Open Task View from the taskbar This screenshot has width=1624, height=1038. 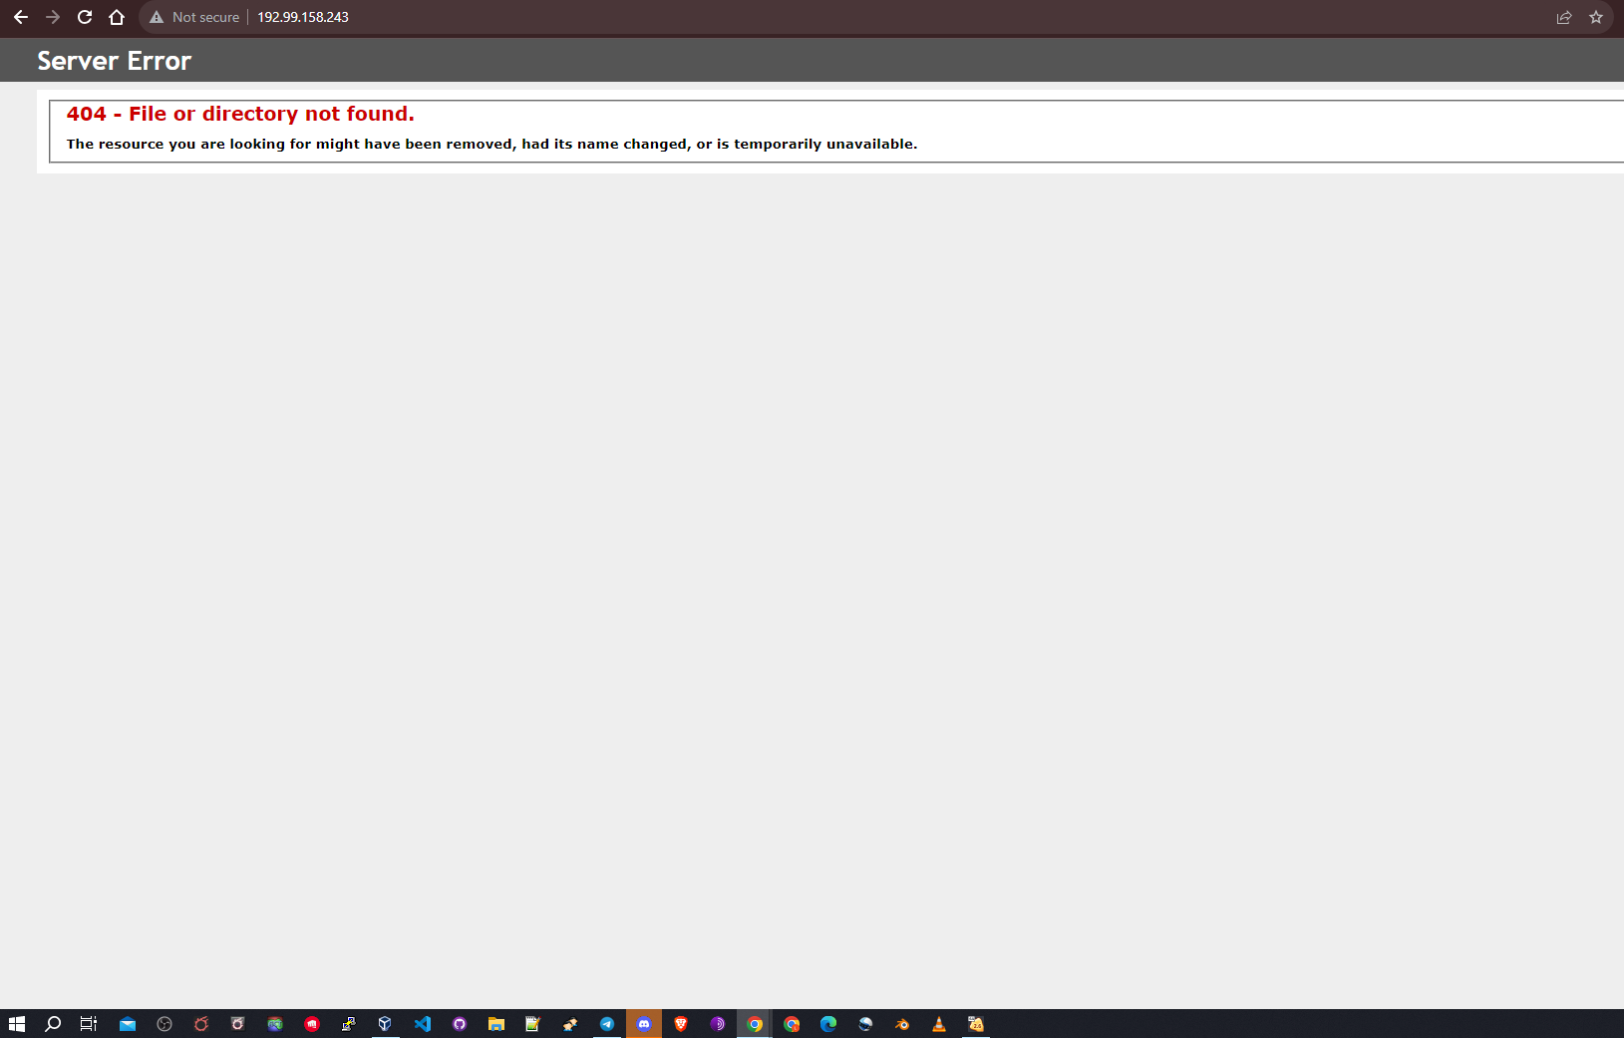pyautogui.click(x=89, y=1024)
